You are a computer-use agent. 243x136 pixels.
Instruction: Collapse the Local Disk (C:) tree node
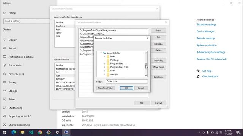click(101, 53)
